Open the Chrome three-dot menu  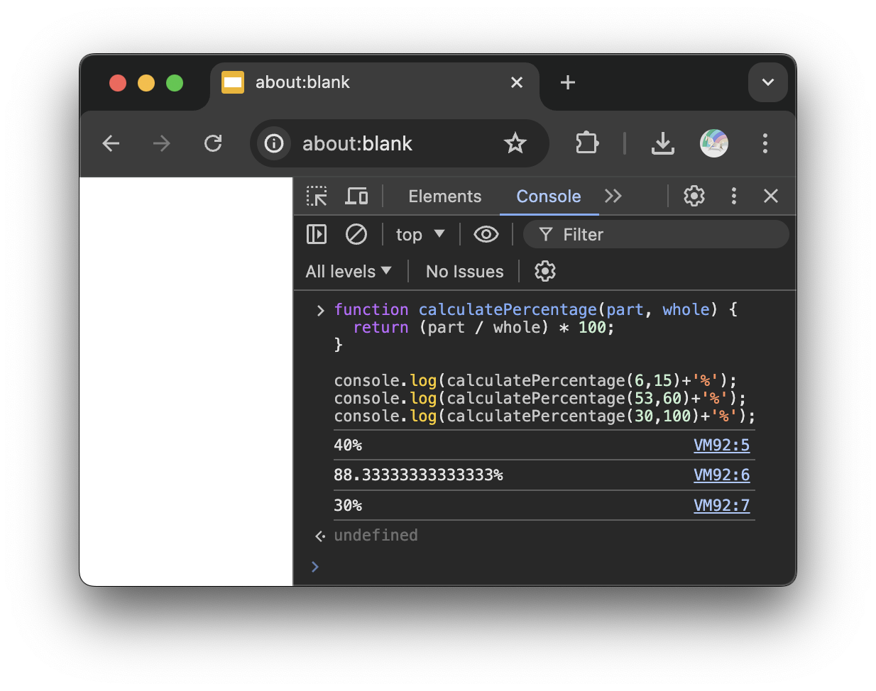pos(765,143)
